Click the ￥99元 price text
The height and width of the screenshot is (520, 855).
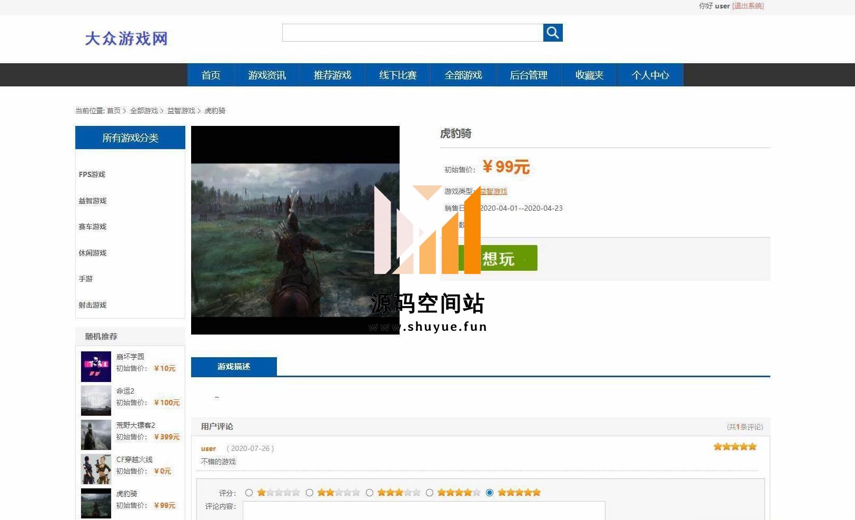(506, 167)
